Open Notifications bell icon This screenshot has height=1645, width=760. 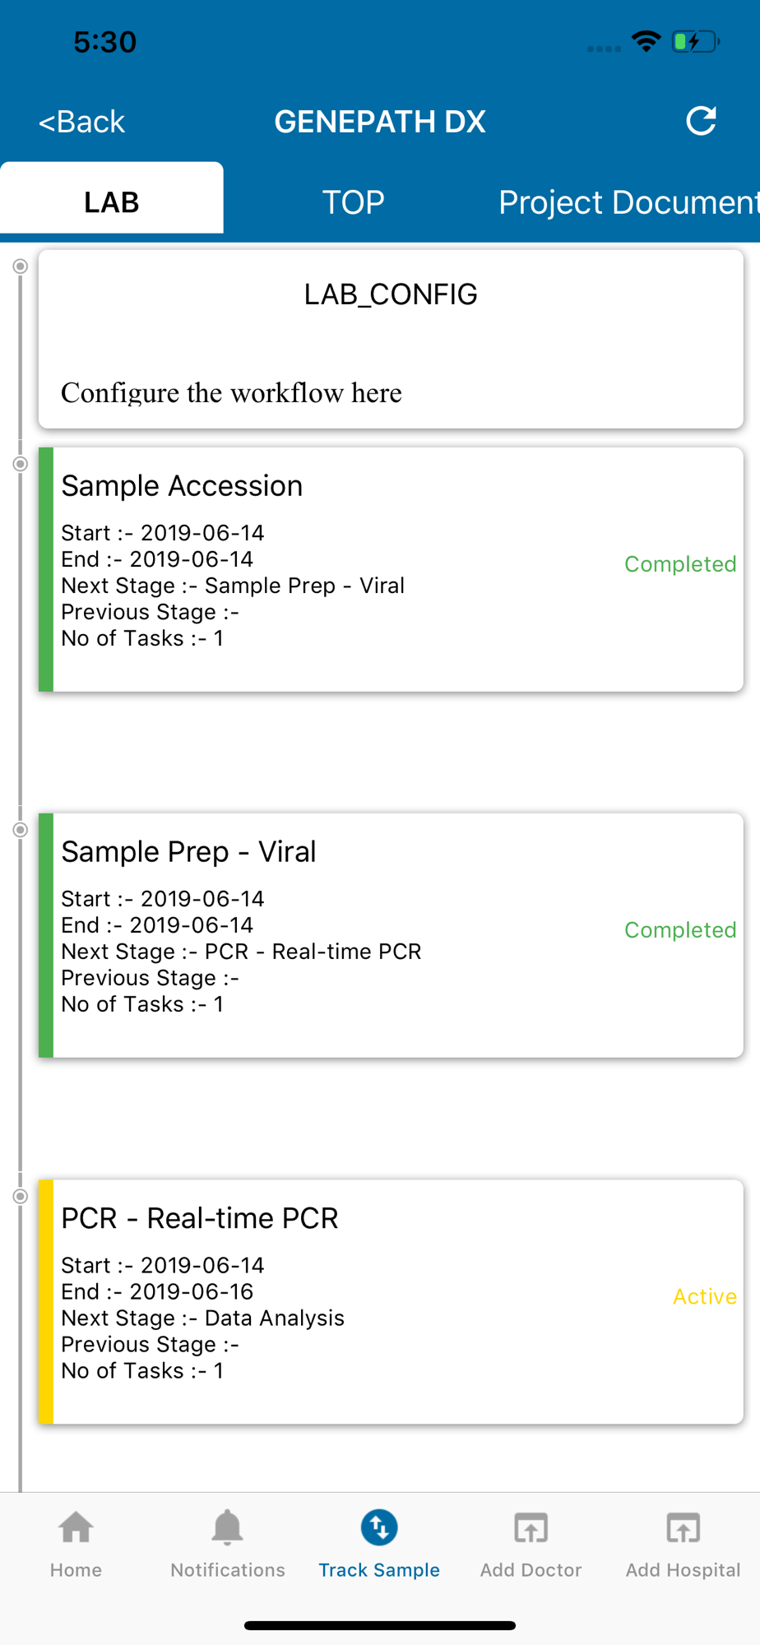(x=227, y=1528)
